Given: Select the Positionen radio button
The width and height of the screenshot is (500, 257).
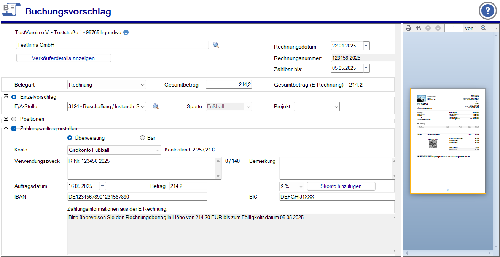Looking at the screenshot, I should [x=14, y=119].
